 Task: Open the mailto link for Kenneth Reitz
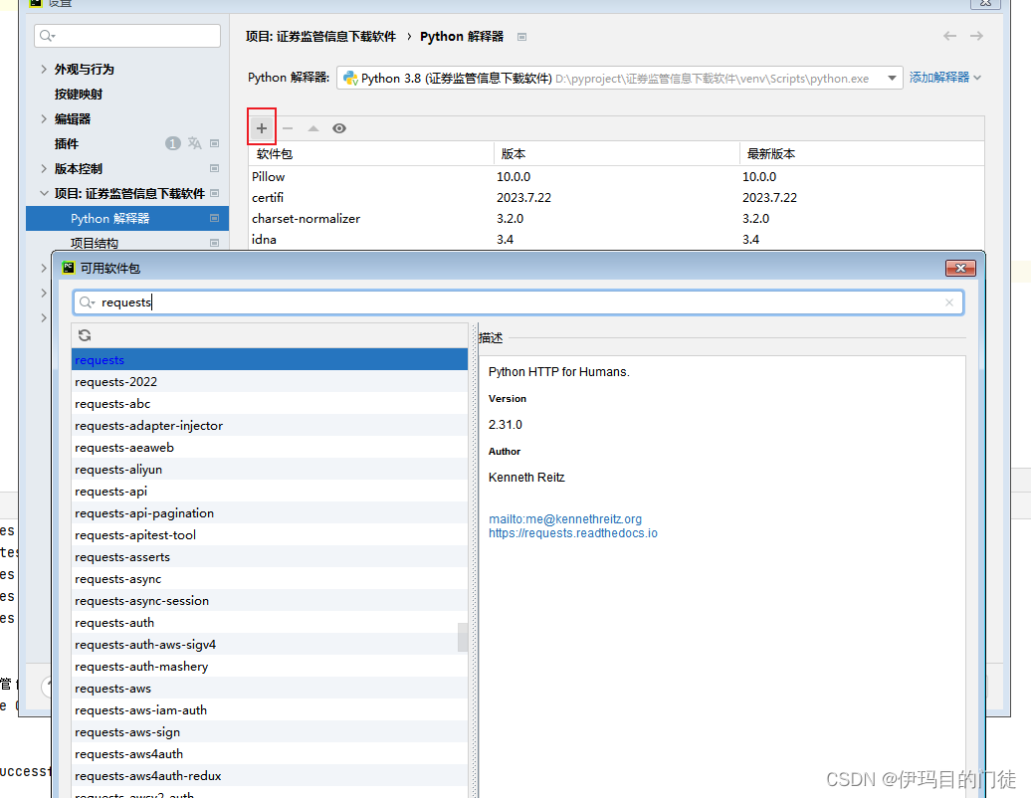coord(565,518)
